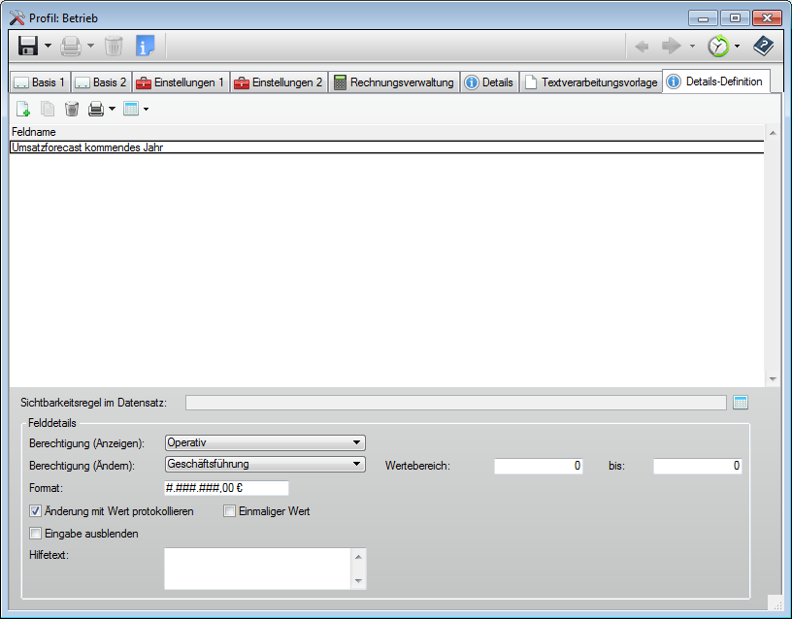
Task: Open the help book icon
Action: [764, 46]
